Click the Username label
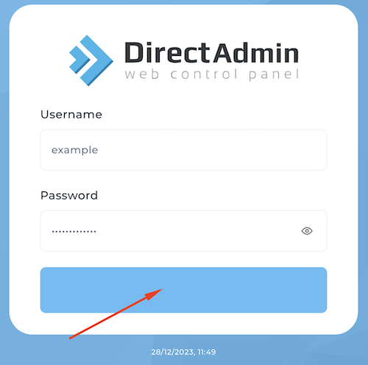Image resolution: width=368 pixels, height=365 pixels. coord(71,114)
